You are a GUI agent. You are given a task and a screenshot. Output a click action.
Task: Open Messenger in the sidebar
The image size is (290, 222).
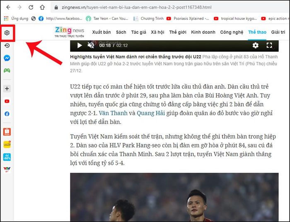pyautogui.click(x=7, y=58)
